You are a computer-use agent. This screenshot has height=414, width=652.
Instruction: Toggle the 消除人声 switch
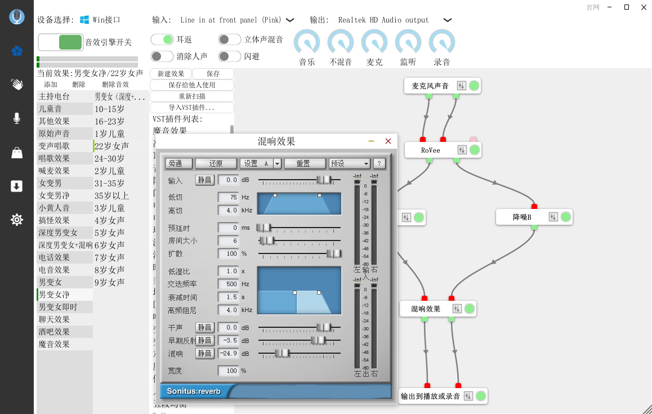click(162, 56)
